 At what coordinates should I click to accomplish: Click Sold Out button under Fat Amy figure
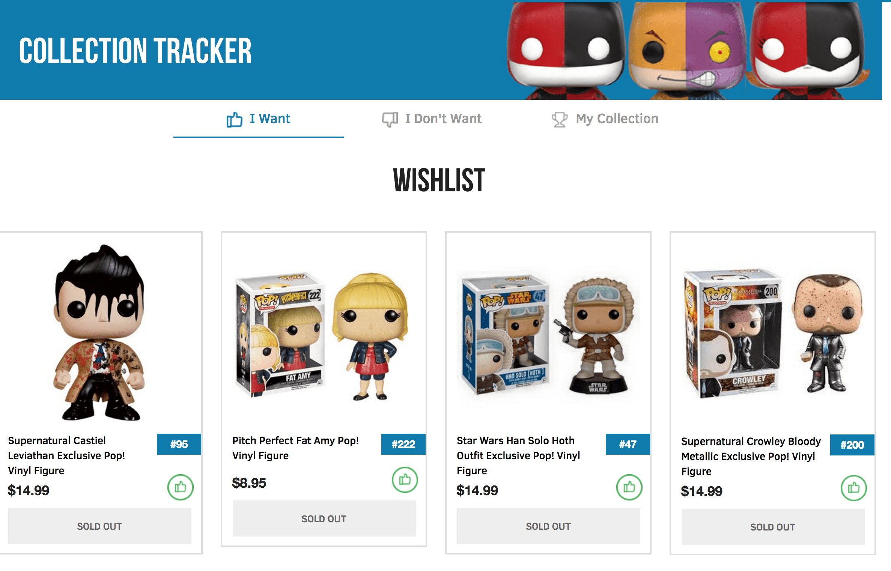click(324, 518)
